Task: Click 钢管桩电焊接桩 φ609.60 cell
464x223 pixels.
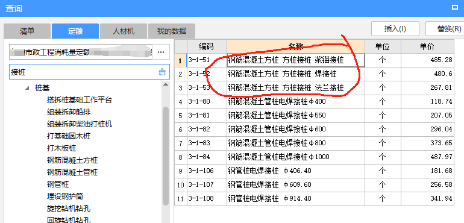Action: [296, 184]
